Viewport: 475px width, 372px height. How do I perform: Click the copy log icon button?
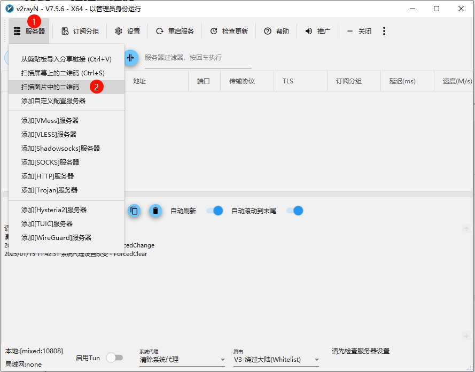coord(134,211)
